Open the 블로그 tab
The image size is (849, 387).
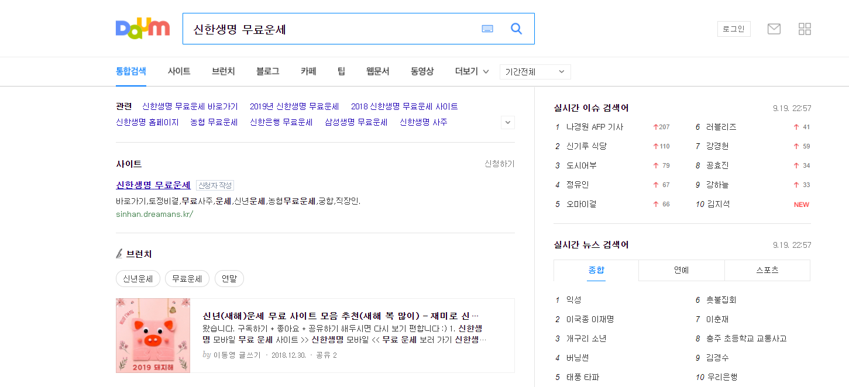(x=268, y=71)
